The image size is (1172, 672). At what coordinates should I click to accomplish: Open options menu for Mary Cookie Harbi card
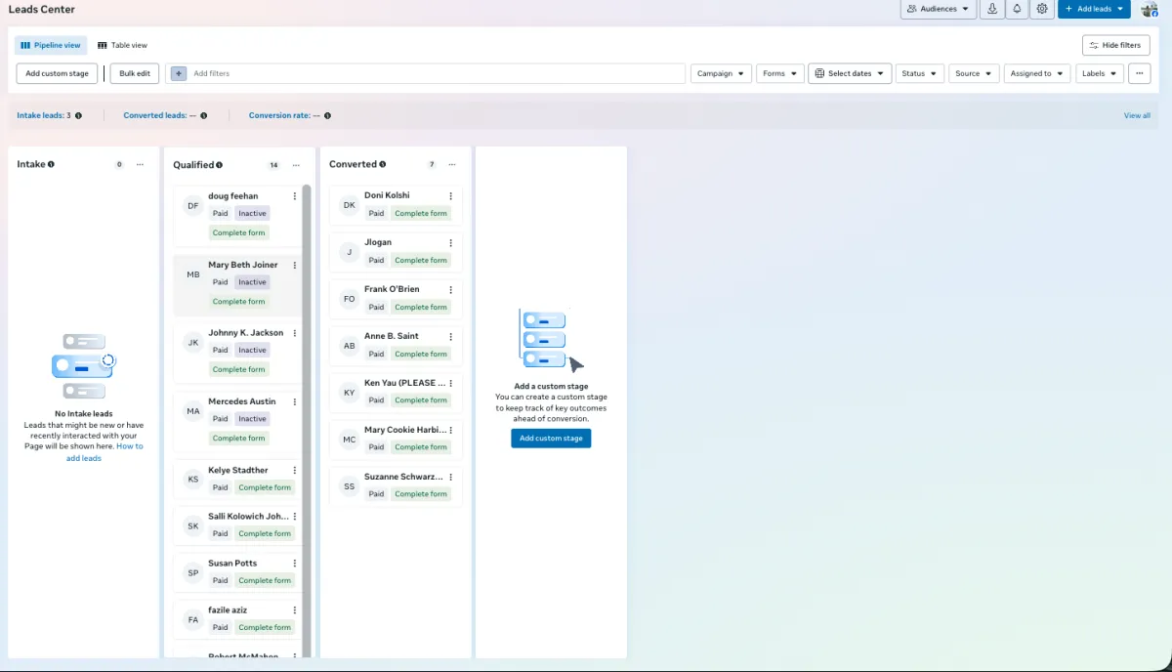click(450, 430)
